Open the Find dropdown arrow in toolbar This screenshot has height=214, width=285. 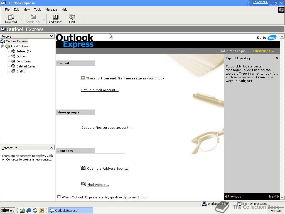pyautogui.click(x=82, y=19)
